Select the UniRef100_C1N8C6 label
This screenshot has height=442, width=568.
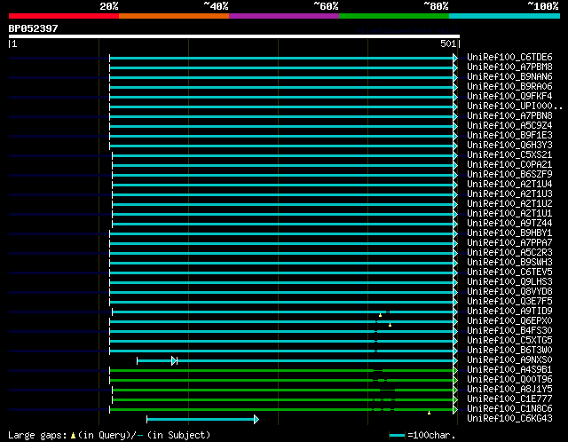(509, 409)
